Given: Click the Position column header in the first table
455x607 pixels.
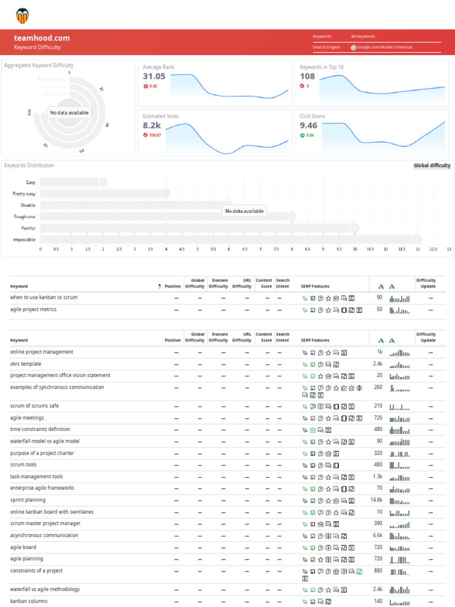Looking at the screenshot, I should 172,286.
